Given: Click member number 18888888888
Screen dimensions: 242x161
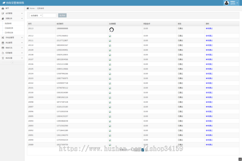Looking at the screenshot, I should tap(62, 28).
